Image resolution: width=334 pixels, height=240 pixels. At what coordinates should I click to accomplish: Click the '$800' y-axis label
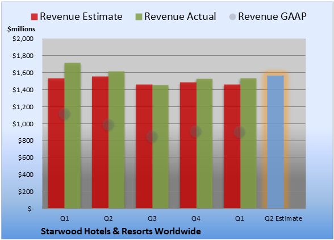click(x=26, y=140)
